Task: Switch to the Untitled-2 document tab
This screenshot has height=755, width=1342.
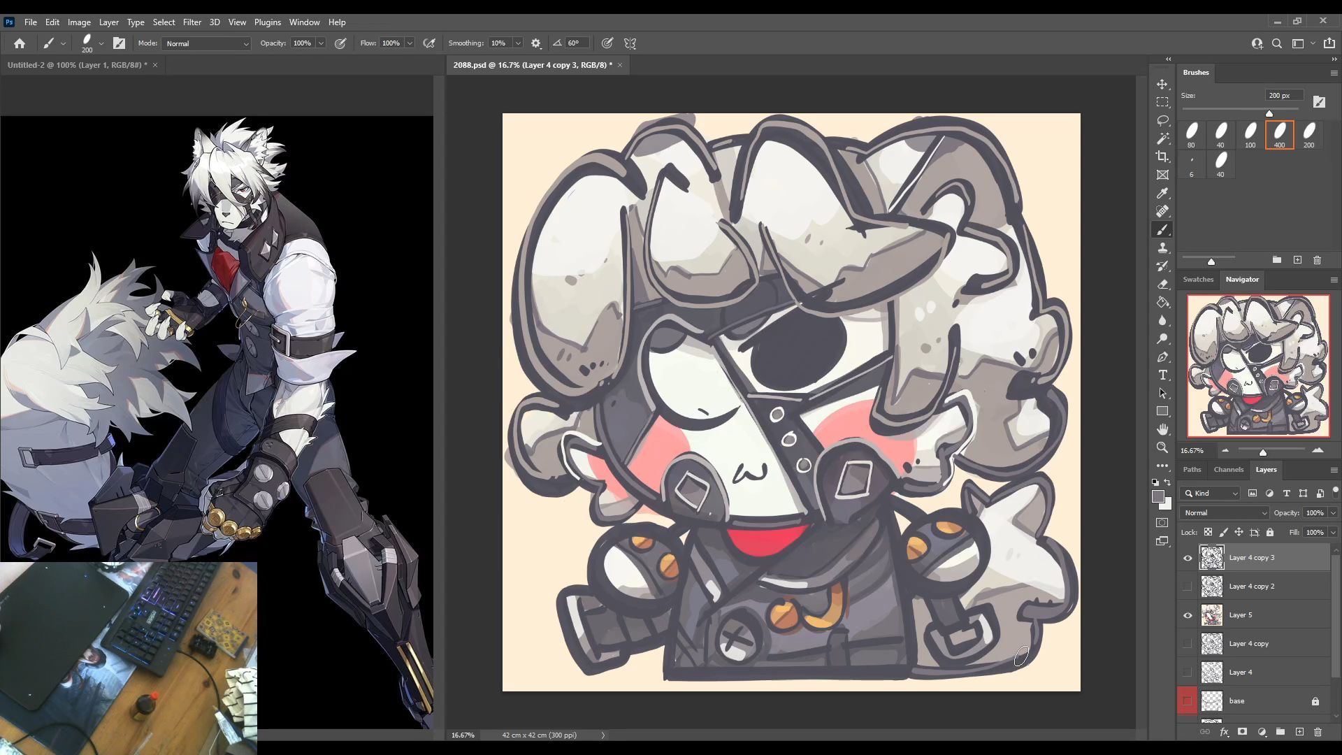Action: click(78, 65)
